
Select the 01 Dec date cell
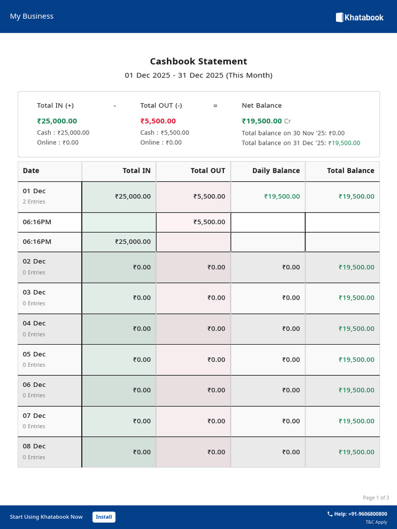click(x=50, y=197)
